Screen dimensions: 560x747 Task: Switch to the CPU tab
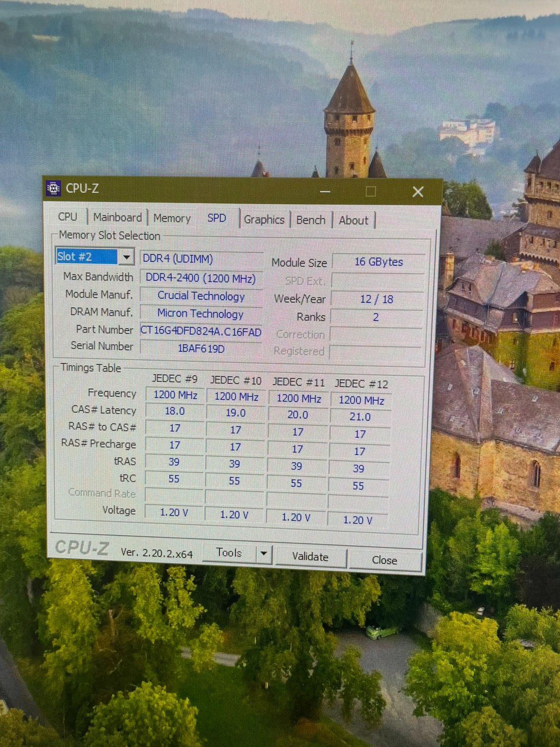(68, 217)
